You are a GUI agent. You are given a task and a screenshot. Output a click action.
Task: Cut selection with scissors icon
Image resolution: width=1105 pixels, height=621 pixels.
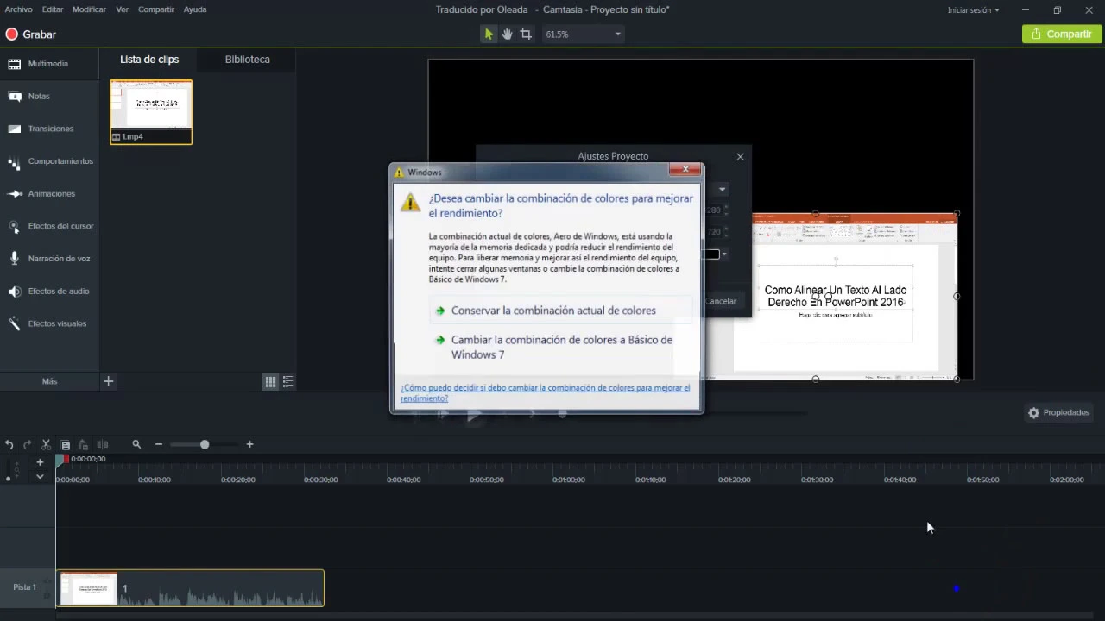tap(47, 444)
